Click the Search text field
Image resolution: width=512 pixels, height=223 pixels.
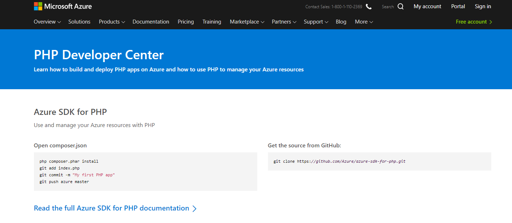point(388,6)
